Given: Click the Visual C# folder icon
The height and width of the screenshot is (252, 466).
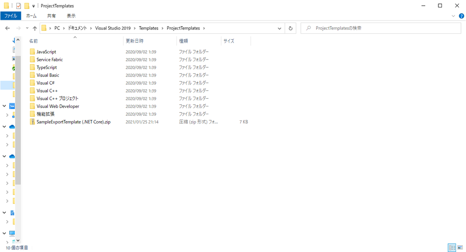Looking at the screenshot, I should (x=32, y=83).
